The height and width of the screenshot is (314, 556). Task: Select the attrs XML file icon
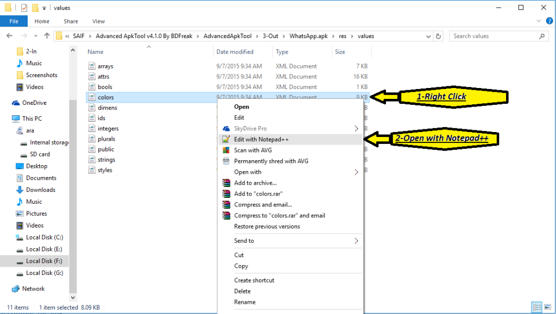pyautogui.click(x=92, y=76)
